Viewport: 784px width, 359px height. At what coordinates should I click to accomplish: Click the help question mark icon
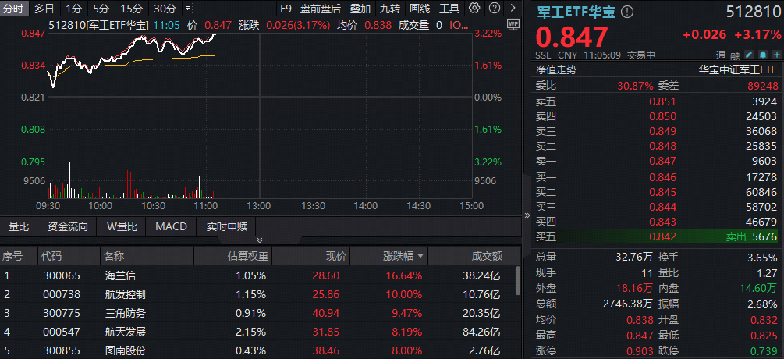click(x=494, y=9)
